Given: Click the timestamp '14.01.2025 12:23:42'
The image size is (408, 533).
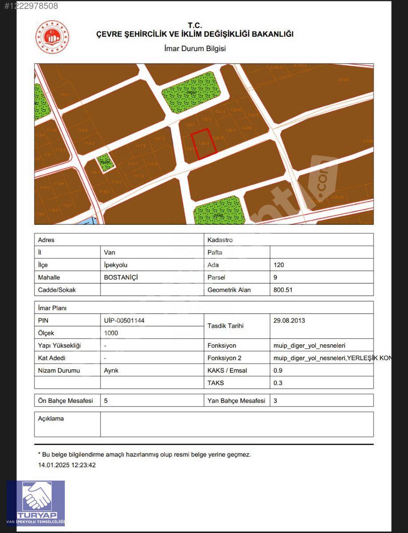Looking at the screenshot, I should point(67,465).
